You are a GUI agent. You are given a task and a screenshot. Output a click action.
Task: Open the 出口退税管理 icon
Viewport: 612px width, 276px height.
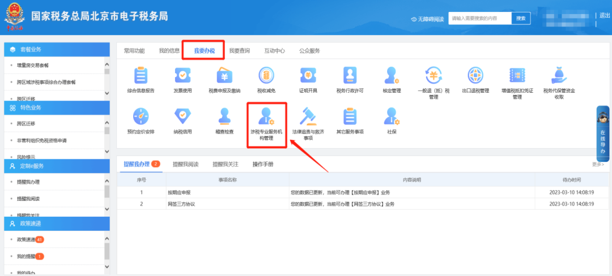click(x=475, y=76)
